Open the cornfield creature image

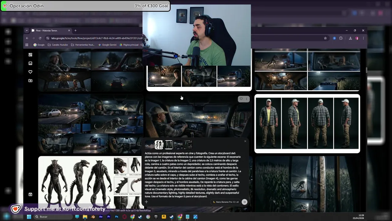(x=307, y=184)
